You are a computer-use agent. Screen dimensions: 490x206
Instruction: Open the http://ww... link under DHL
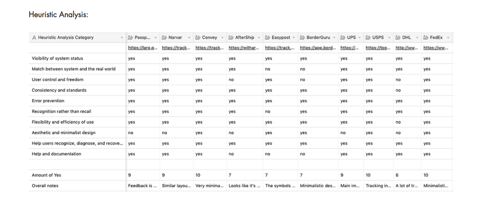(407, 48)
